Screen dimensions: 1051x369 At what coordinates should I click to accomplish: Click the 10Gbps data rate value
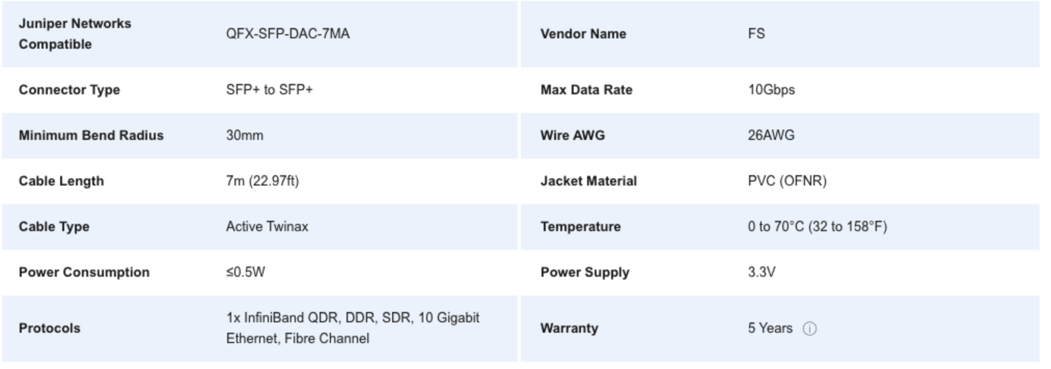(x=771, y=90)
